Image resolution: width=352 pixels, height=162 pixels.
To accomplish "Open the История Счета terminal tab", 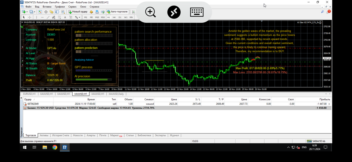I will click(61, 135).
